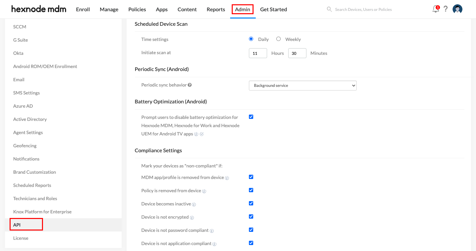Open Notifications in the sidebar

pos(26,159)
